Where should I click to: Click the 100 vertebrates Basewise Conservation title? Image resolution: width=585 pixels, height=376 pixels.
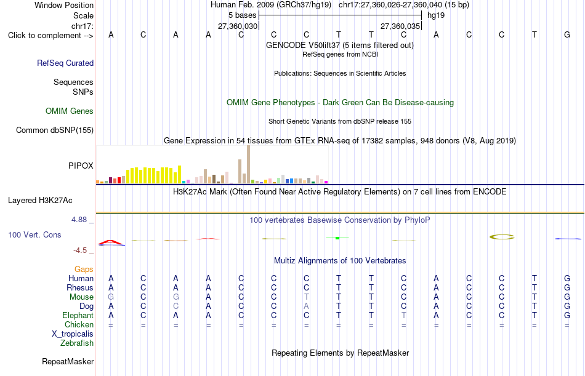coord(339,220)
